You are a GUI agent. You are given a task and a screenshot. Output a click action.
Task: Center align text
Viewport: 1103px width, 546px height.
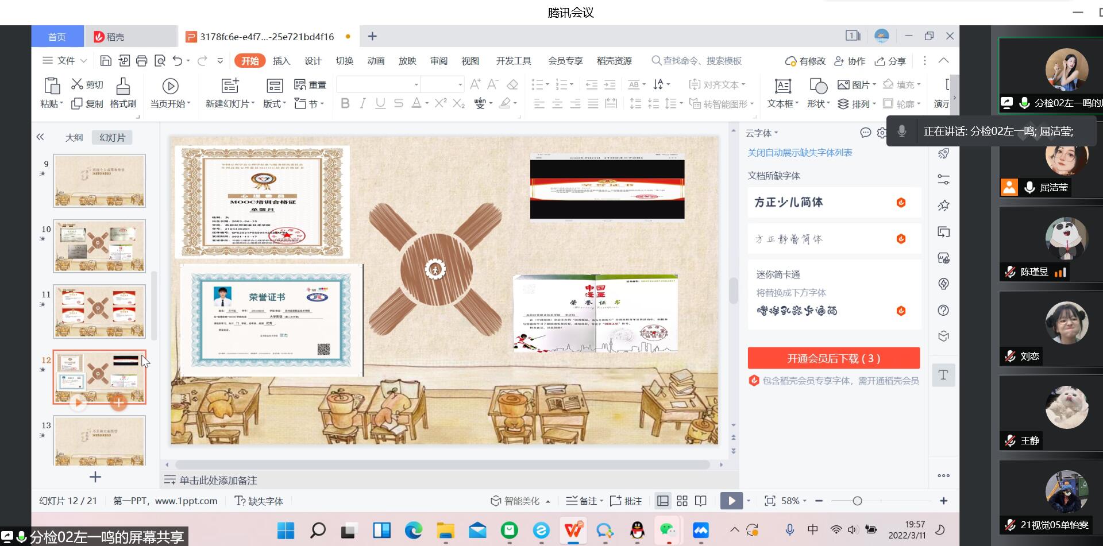557,103
